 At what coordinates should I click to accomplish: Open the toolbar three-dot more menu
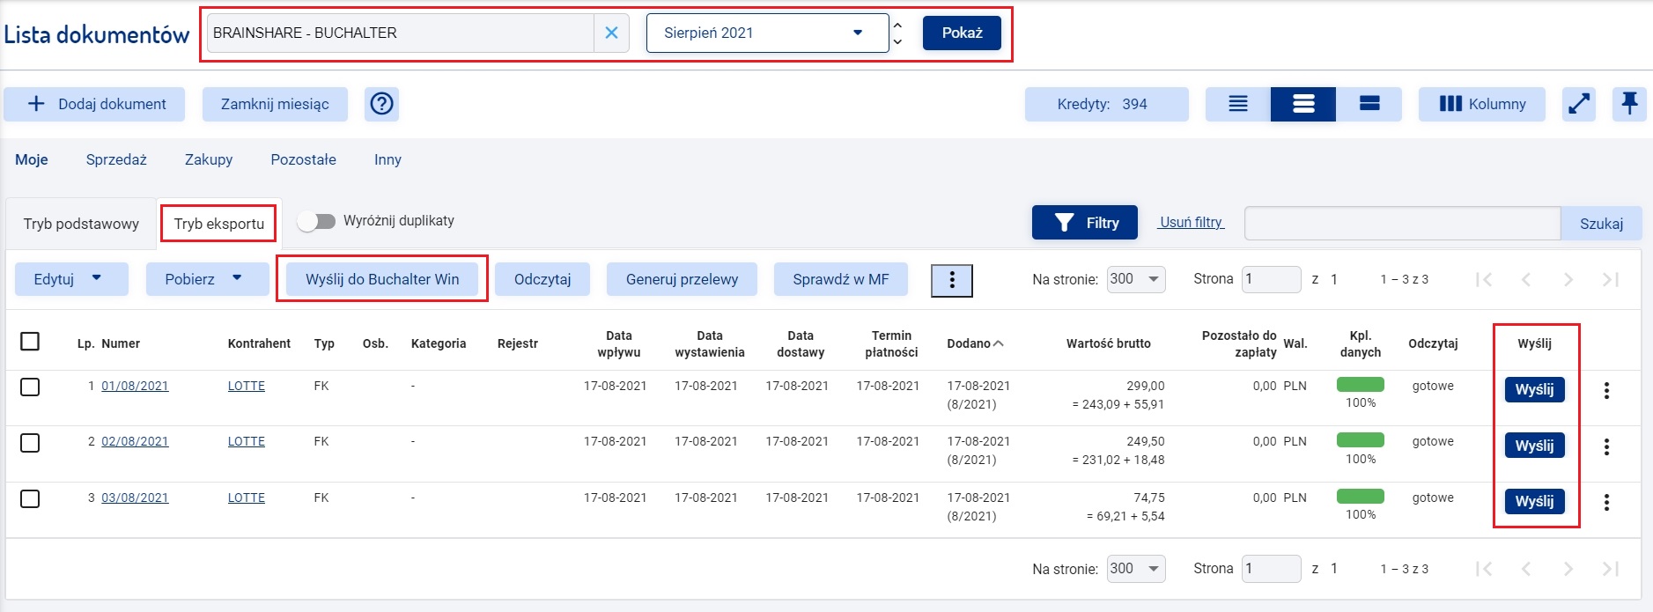[x=952, y=281]
